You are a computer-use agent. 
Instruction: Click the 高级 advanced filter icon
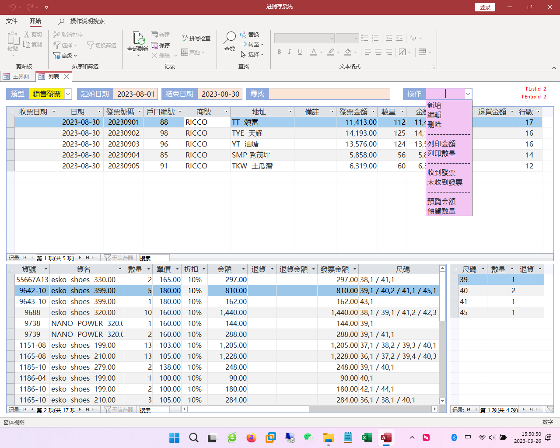57,56
